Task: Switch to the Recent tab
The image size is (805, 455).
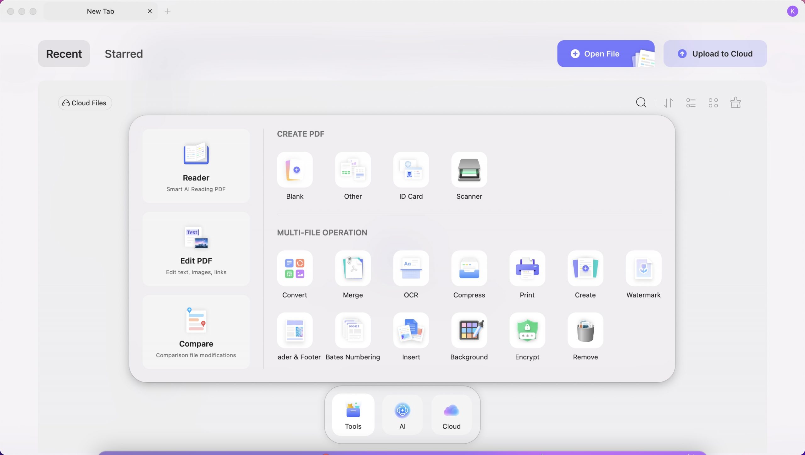Action: pyautogui.click(x=64, y=53)
